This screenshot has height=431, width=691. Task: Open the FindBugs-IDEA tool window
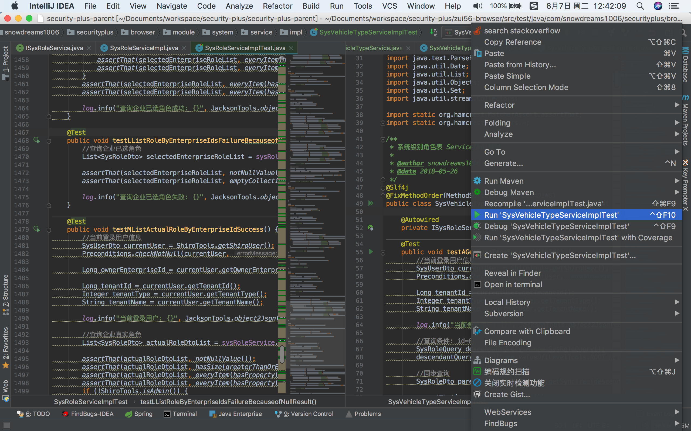click(x=88, y=413)
